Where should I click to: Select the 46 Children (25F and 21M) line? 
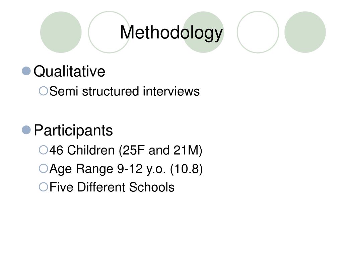click(x=126, y=150)
